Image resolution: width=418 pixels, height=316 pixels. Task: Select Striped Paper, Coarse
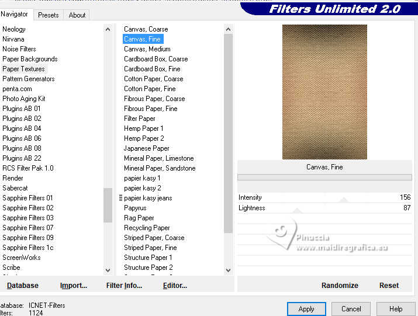click(154, 238)
